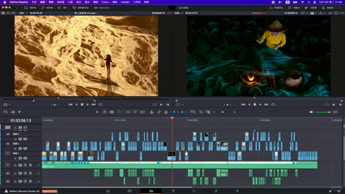Switch to the Deliver page rocket tab
This screenshot has height=194, width=345.
[x=237, y=191]
